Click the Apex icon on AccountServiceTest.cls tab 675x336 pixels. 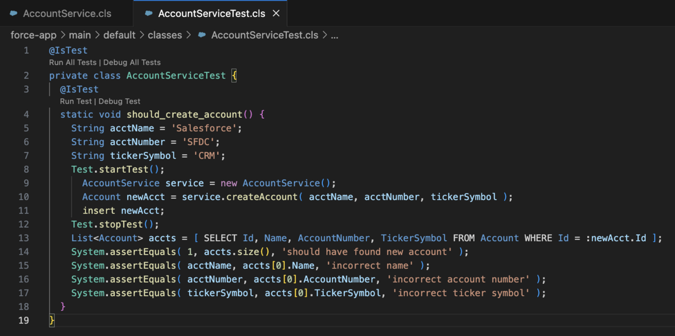(x=148, y=13)
